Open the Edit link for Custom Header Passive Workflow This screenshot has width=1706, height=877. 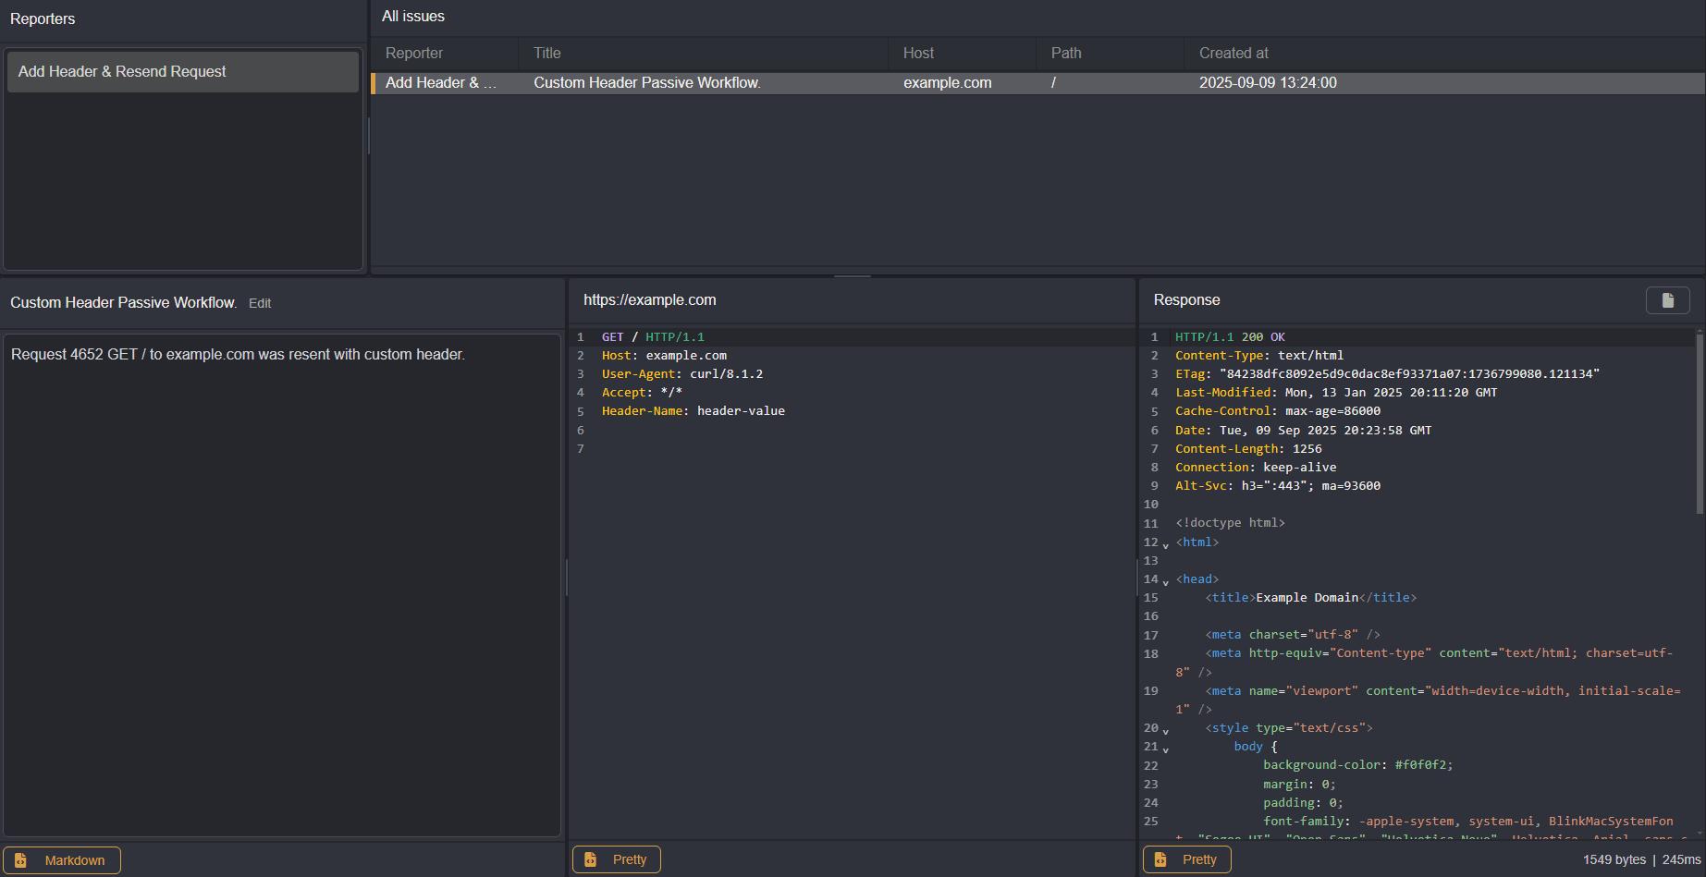click(260, 303)
